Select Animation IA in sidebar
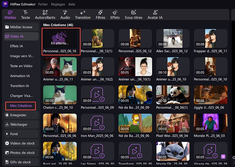 [x=20, y=76]
